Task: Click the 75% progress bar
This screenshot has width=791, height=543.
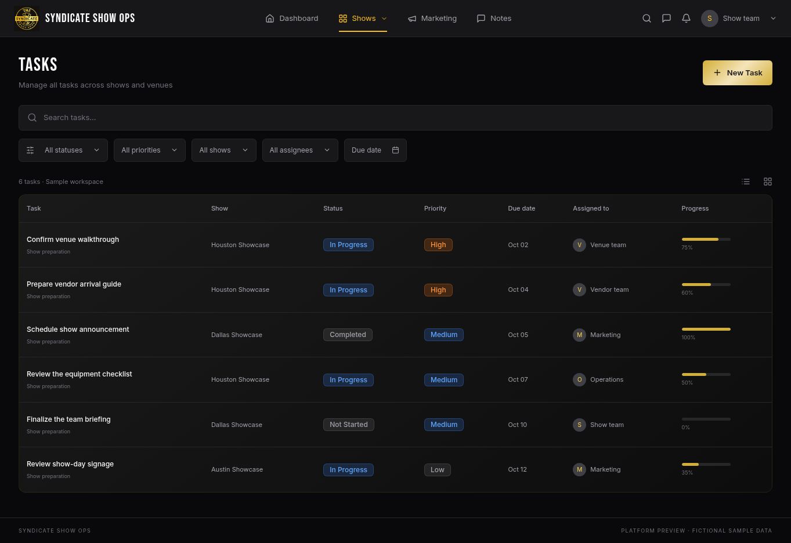Action: [x=706, y=239]
